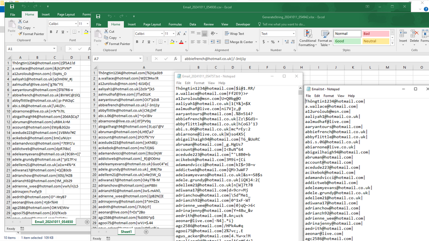Click insert function fx in GenerateString Excel

pos(175,59)
